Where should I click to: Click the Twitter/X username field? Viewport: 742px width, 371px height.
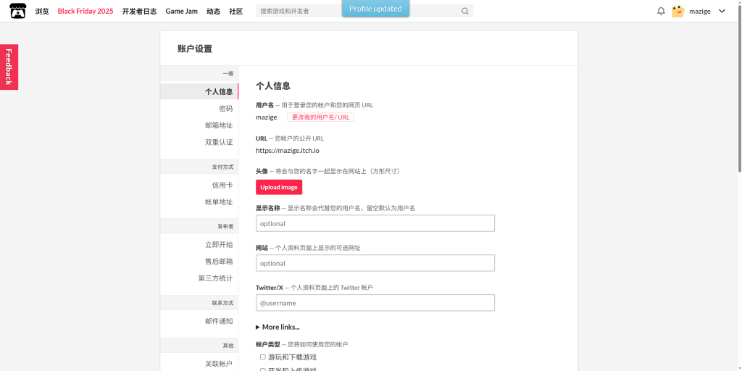(375, 303)
